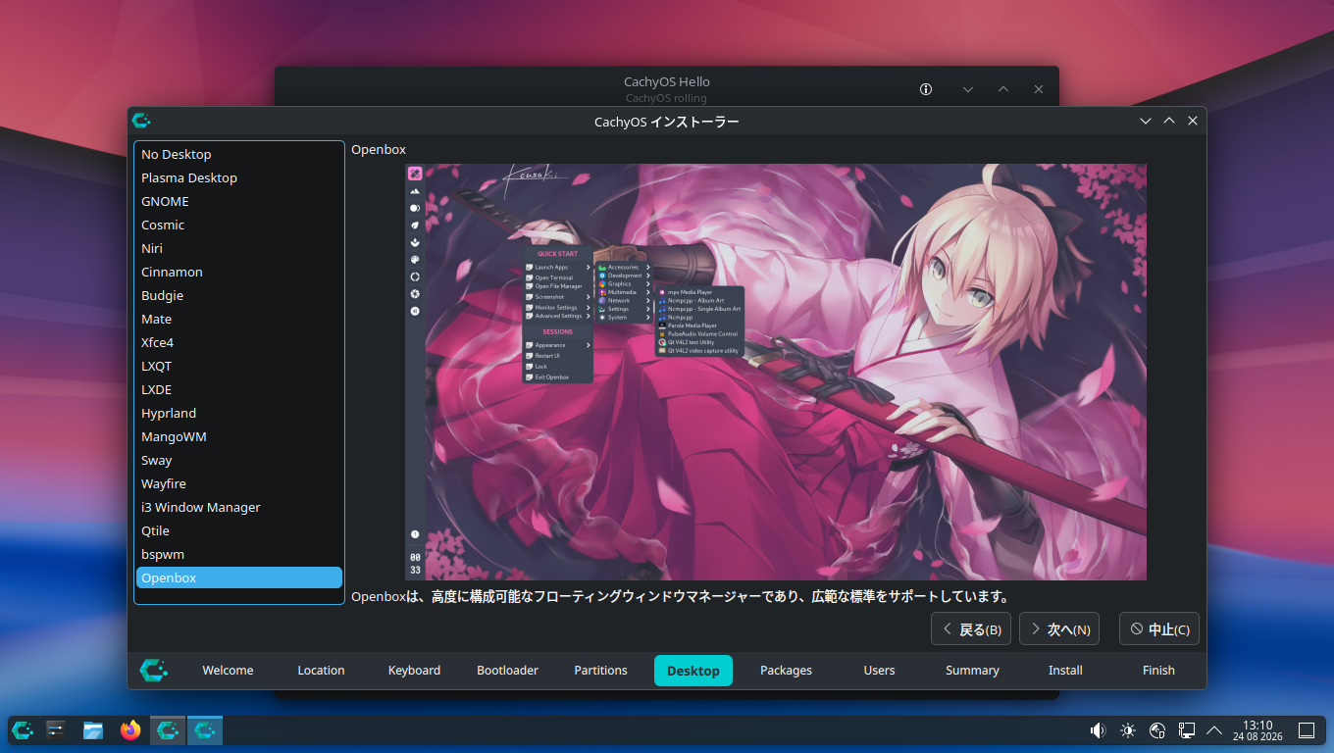Click the "Openbox" heading above the preview
1334x753 pixels.
[x=379, y=149]
